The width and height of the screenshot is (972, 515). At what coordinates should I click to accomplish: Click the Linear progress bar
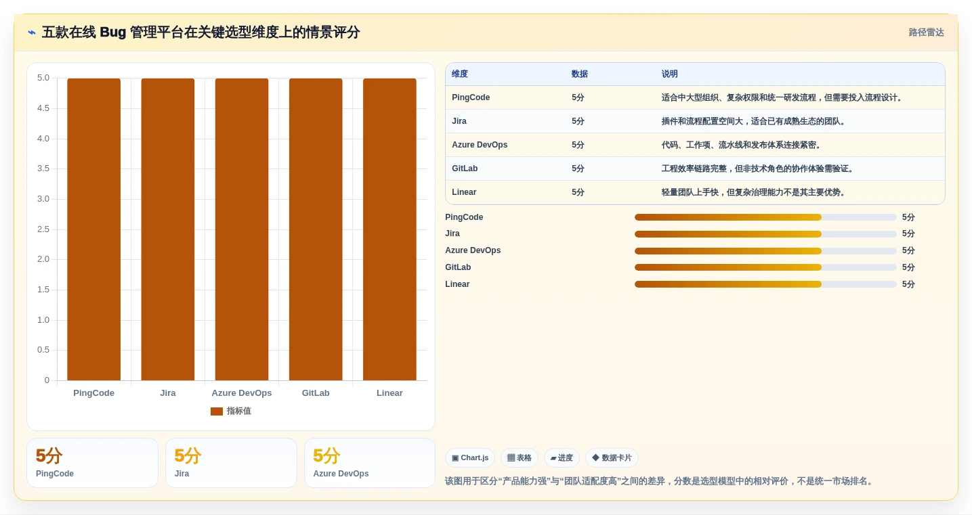click(x=765, y=284)
